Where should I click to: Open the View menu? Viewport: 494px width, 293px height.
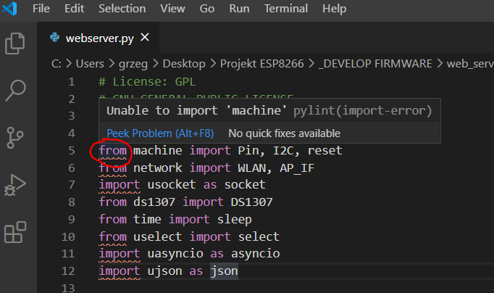click(x=172, y=9)
